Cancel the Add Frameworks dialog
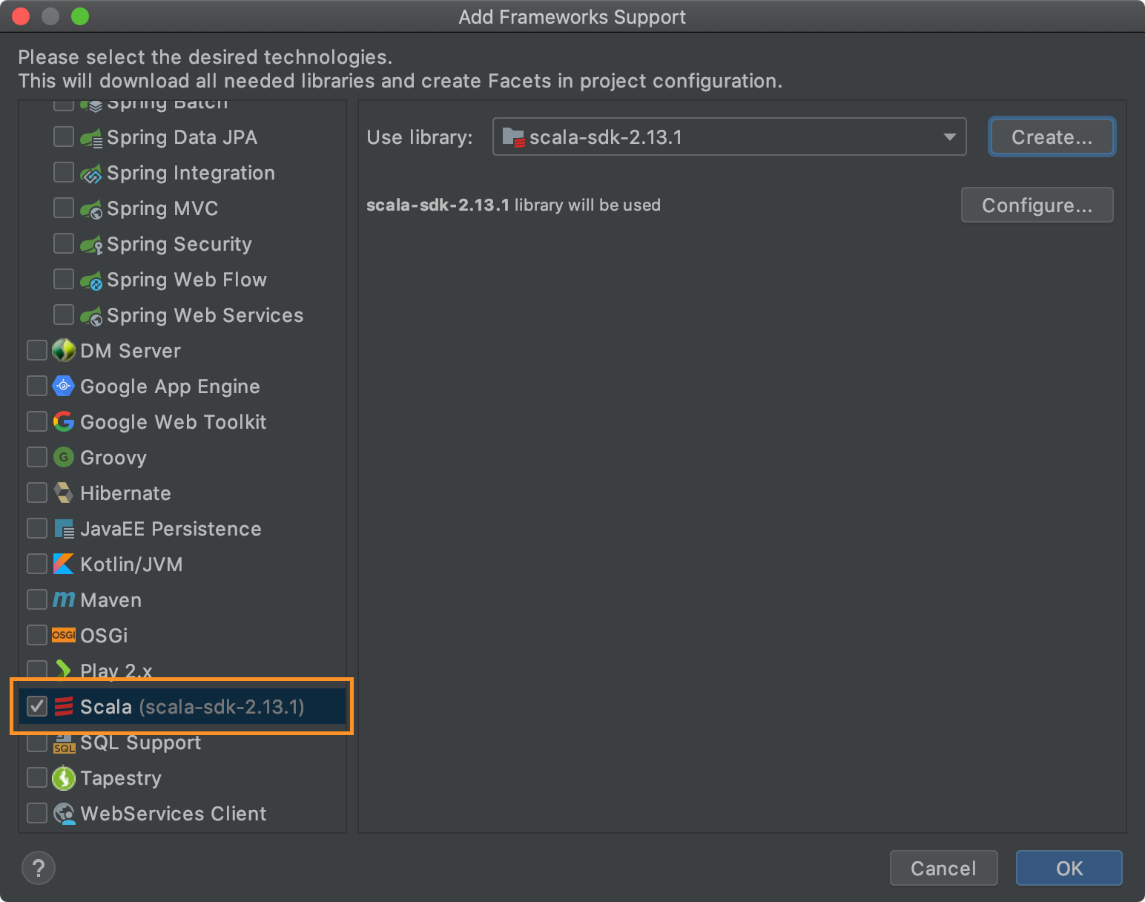Image resolution: width=1145 pixels, height=902 pixels. 943,868
